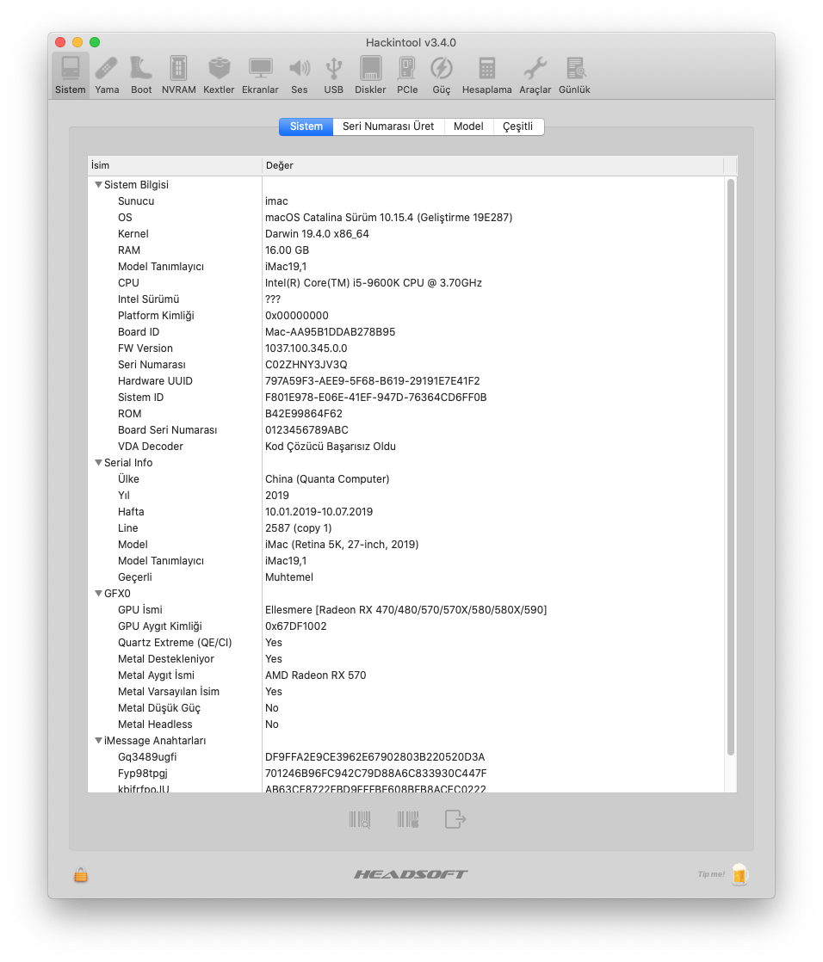Collapse the GFX0 tree section
This screenshot has height=962, width=823.
point(98,594)
